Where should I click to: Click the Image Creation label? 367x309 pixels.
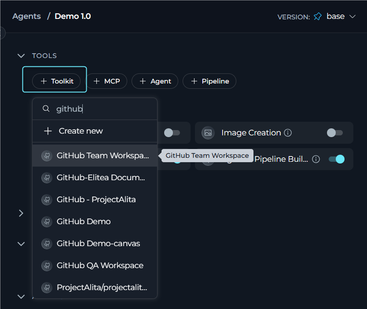[x=251, y=133]
